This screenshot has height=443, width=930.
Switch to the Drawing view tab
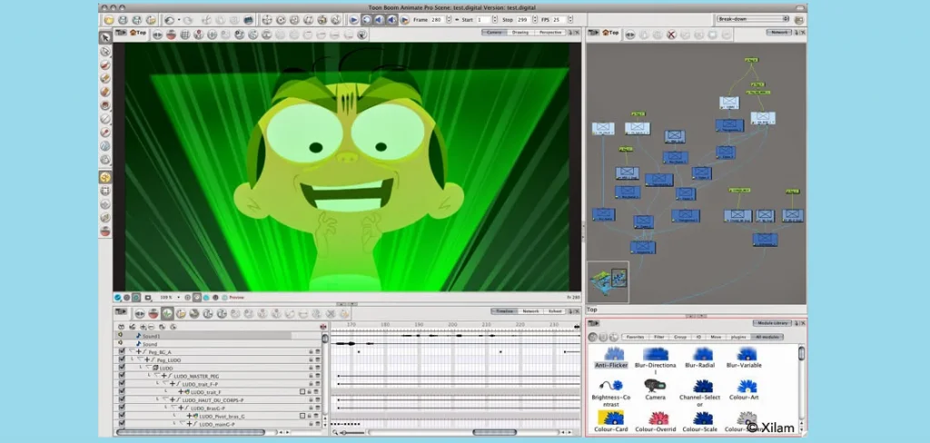520,33
